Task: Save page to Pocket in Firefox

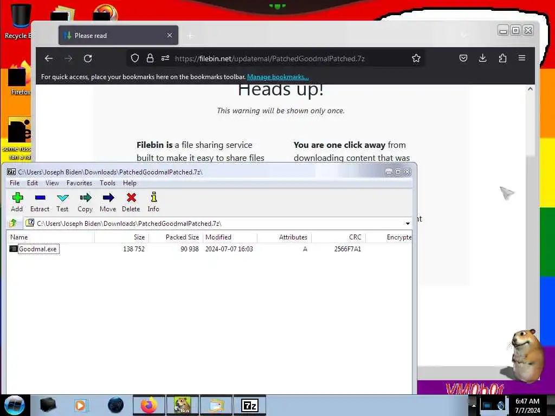Action: [x=463, y=58]
